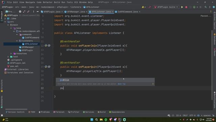Viewport: 216px width, 122px height.
Task: Close the AFKListener.java tab
Action: 112,12
